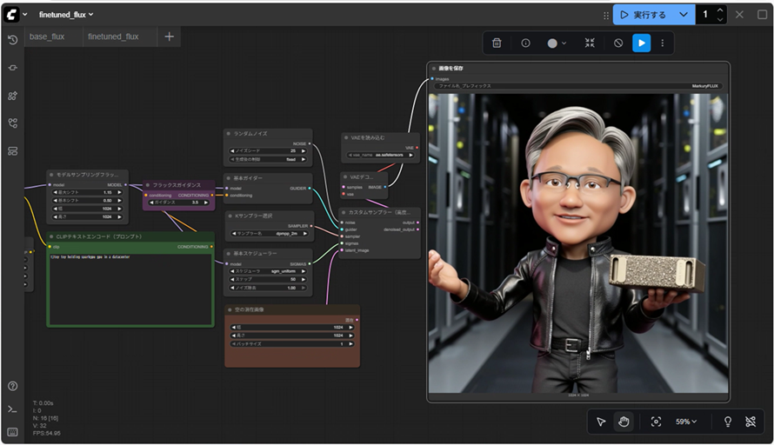Open the templates sidebar icon
The height and width of the screenshot is (445, 774).
13,151
